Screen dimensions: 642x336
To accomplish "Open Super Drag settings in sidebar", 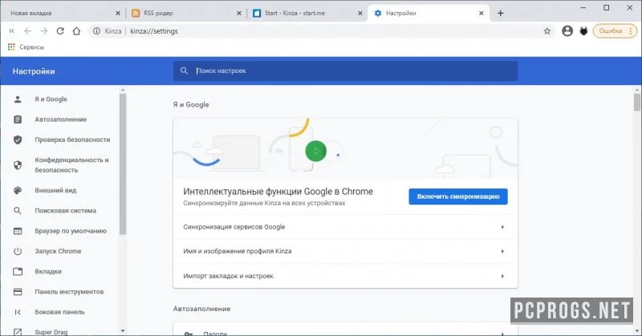I will pos(51,332).
